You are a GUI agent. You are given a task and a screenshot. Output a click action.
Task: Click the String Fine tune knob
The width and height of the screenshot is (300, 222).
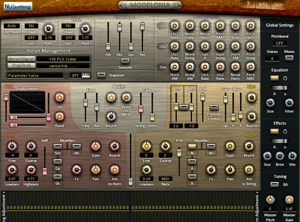[x=12, y=146]
